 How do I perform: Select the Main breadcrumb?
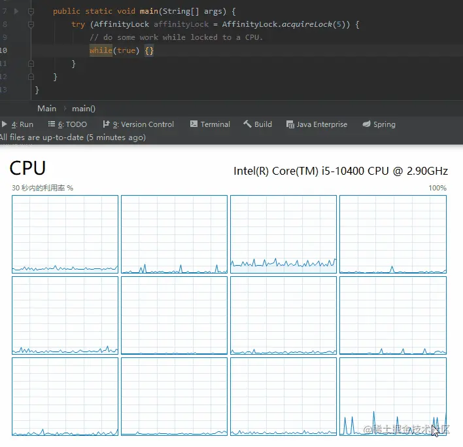tap(46, 109)
